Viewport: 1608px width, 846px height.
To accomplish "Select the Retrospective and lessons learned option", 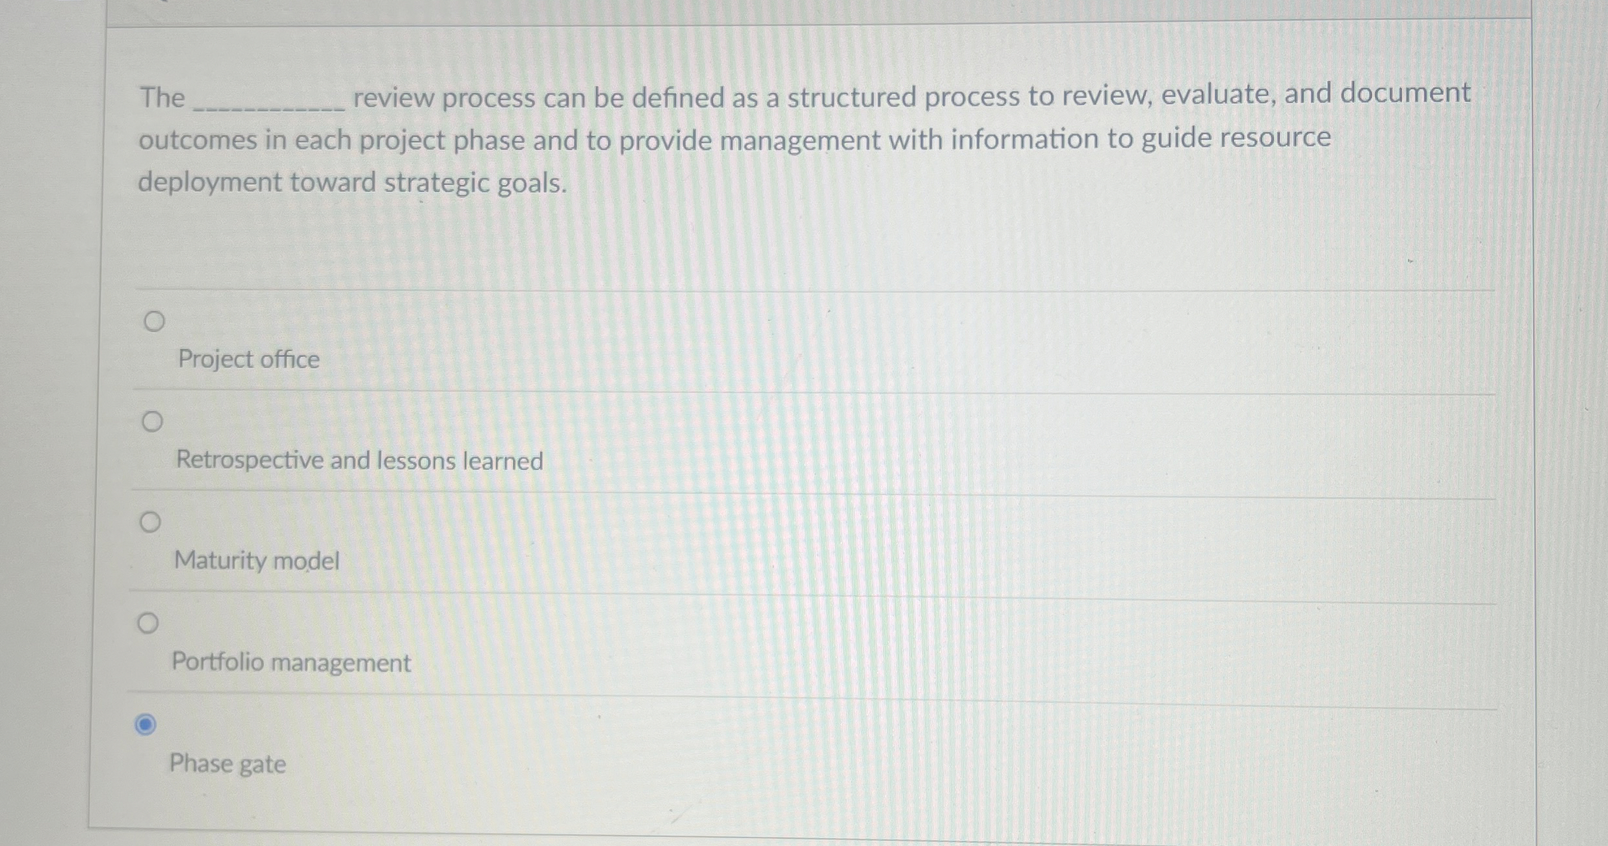I will [151, 420].
